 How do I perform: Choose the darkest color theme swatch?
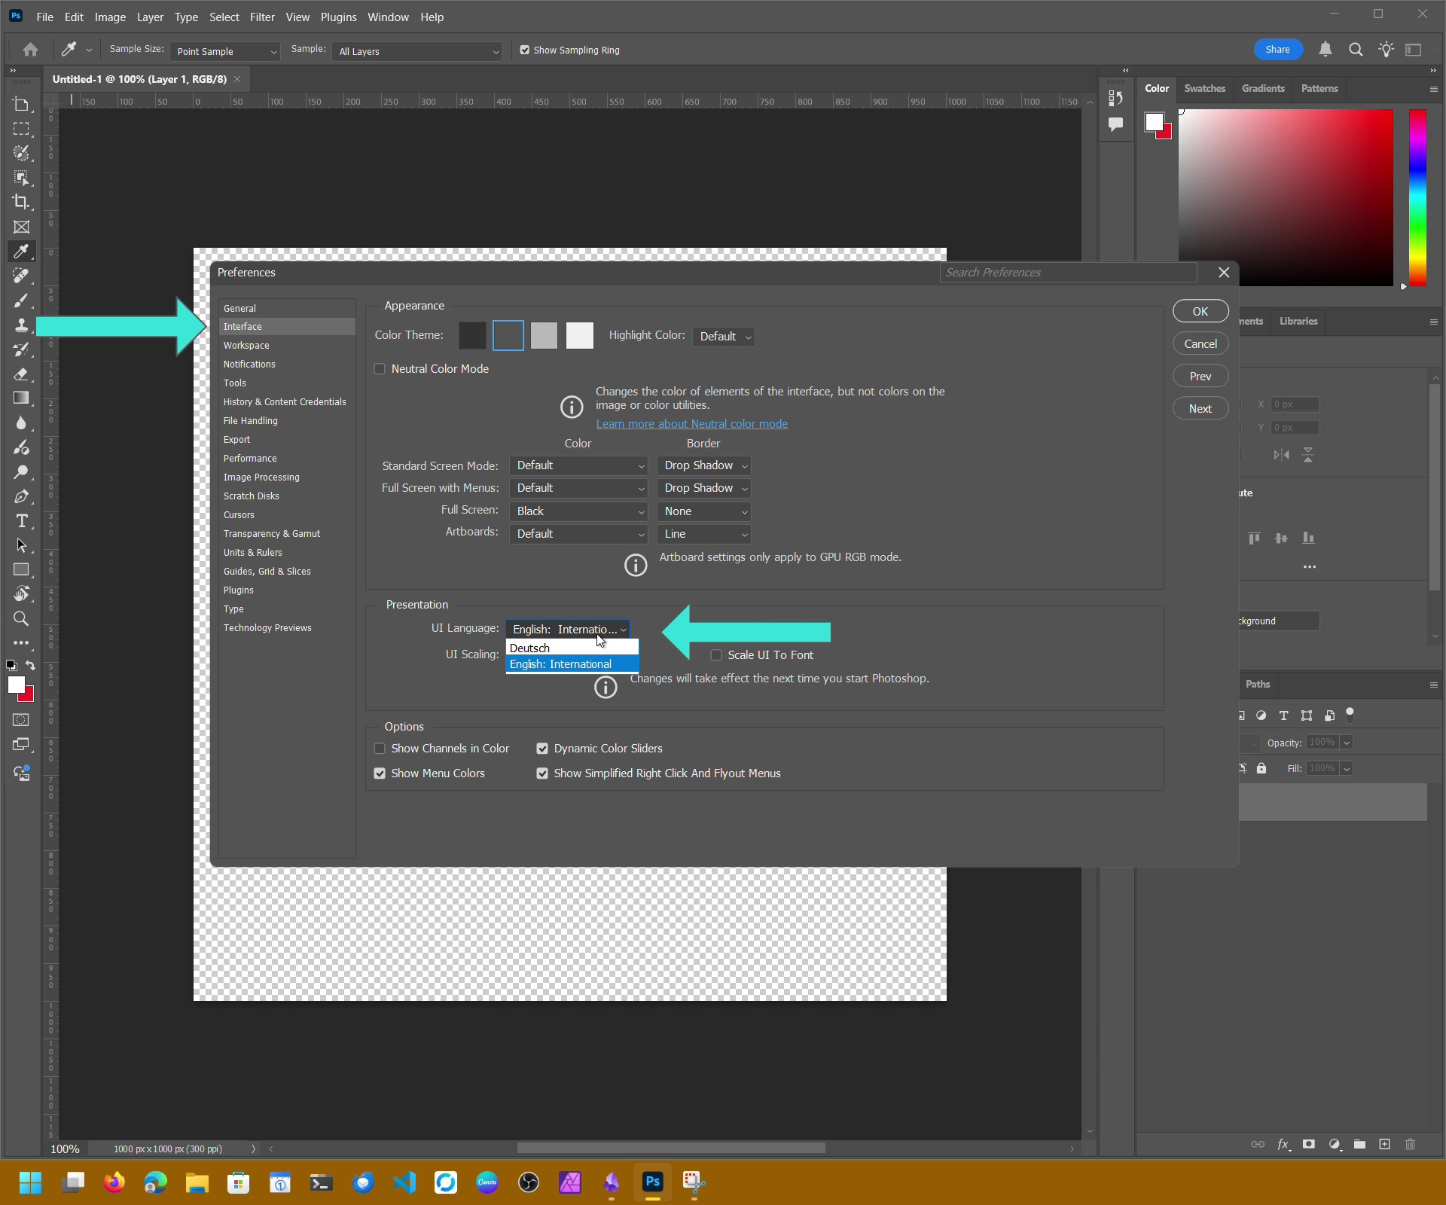[x=472, y=336]
